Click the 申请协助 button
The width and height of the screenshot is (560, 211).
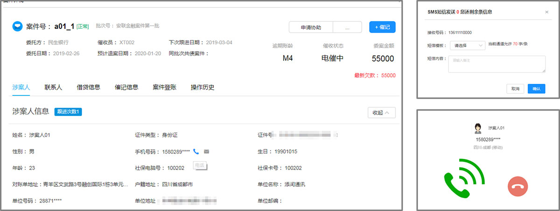[311, 27]
